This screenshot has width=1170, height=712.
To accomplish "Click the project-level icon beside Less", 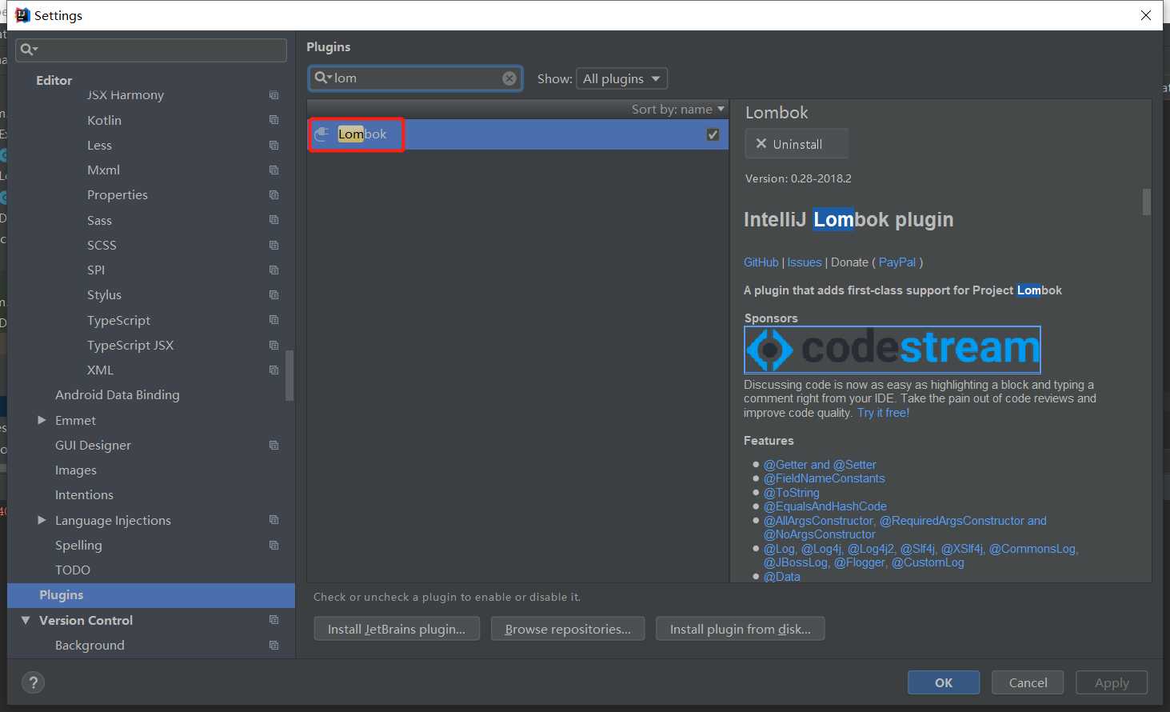I will (x=274, y=145).
